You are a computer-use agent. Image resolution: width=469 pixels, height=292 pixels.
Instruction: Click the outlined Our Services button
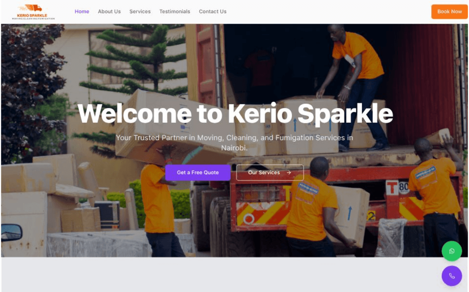point(270,172)
